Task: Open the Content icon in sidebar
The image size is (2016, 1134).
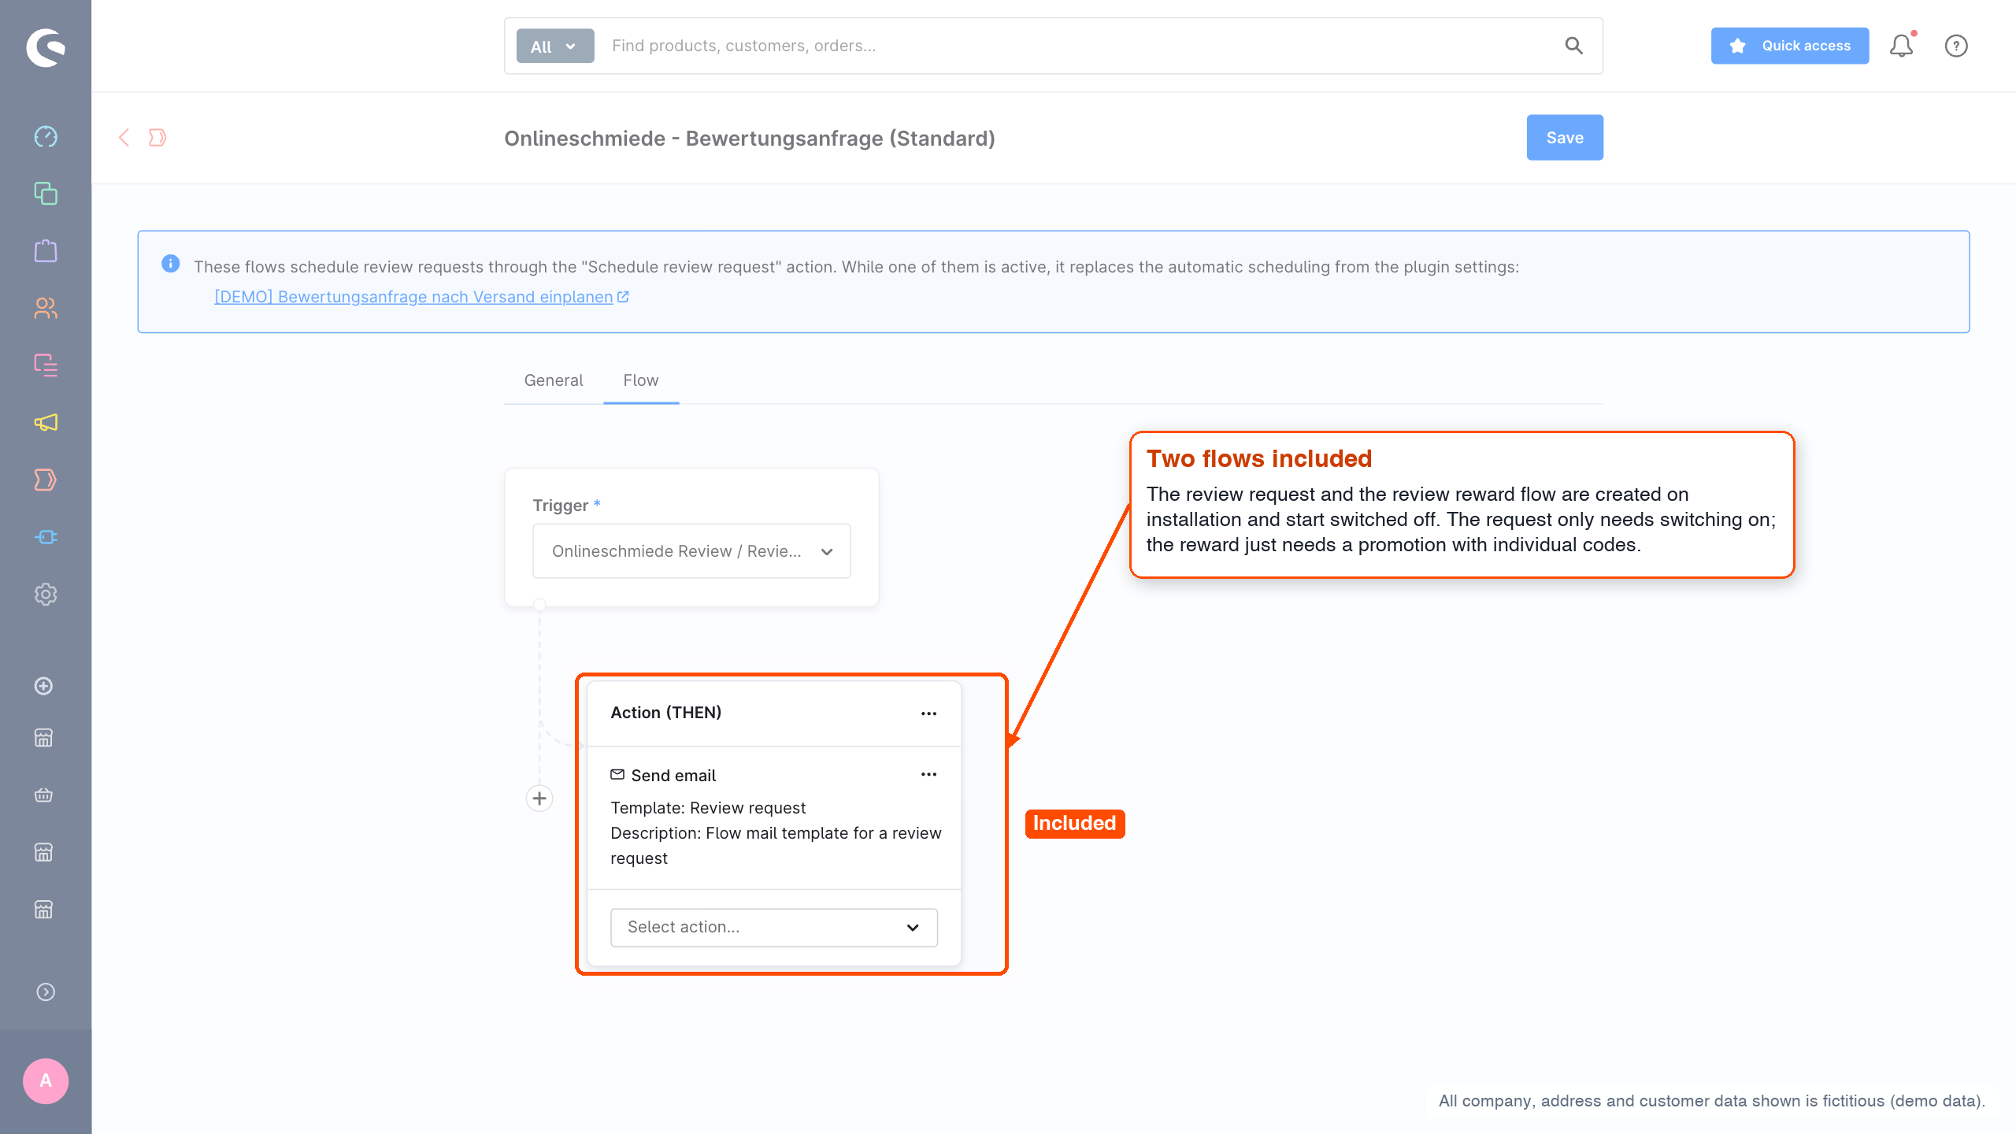Action: click(x=46, y=365)
